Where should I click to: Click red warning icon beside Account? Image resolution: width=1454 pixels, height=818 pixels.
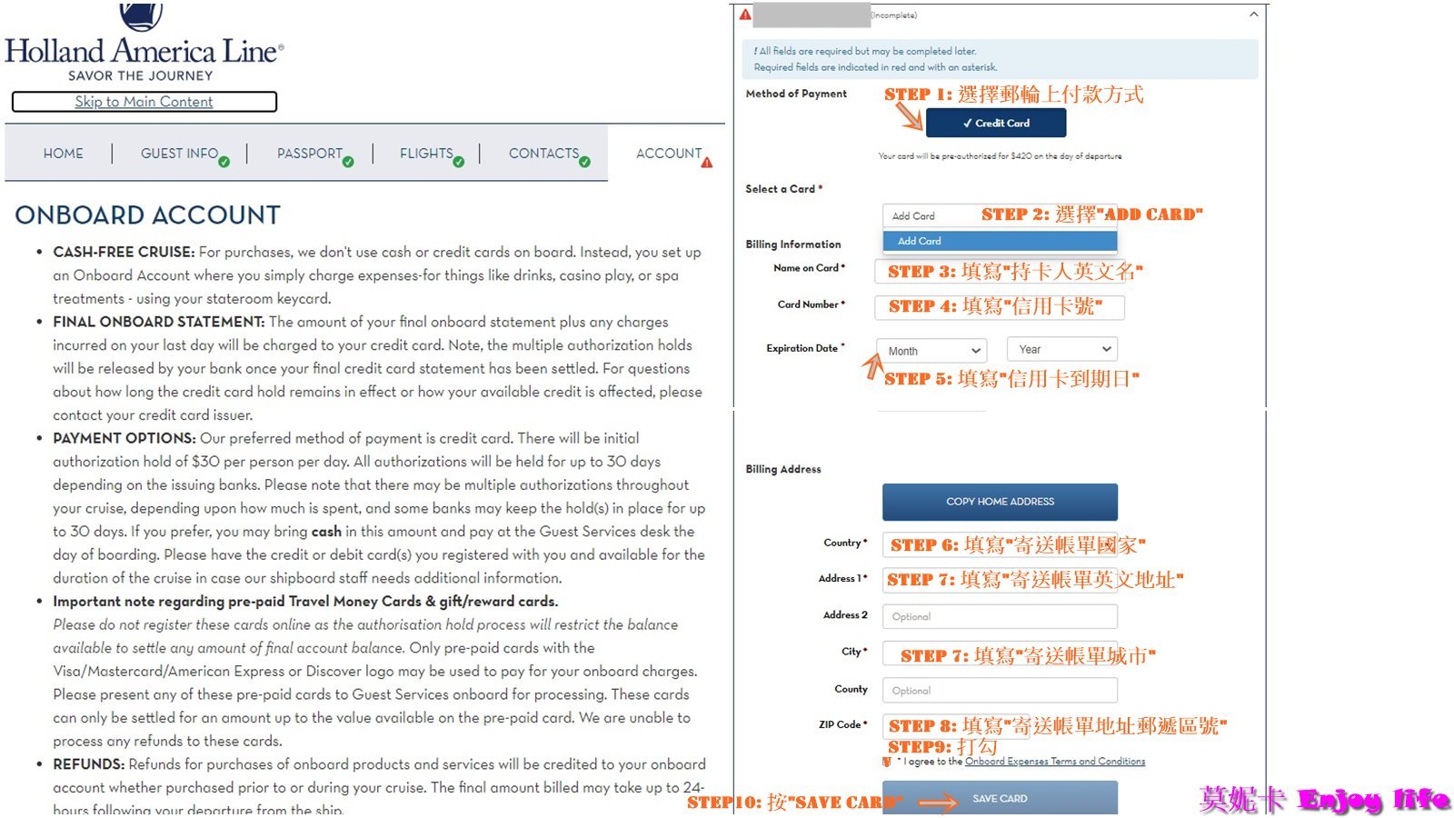click(707, 163)
